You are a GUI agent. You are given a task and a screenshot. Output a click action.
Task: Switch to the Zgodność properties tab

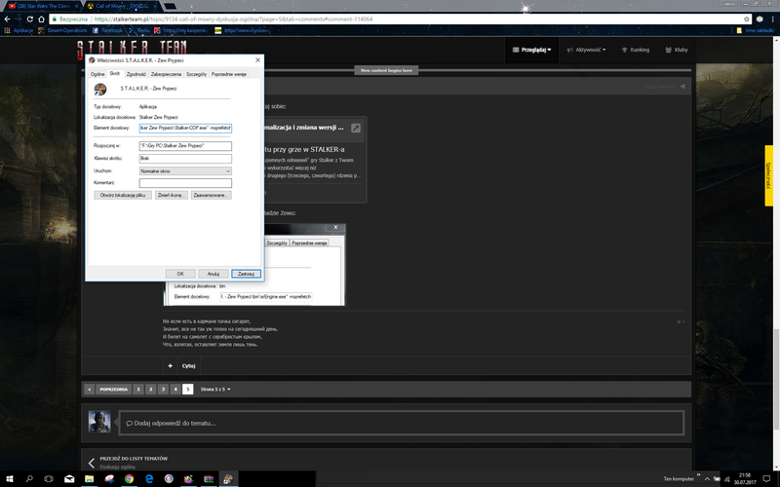coord(136,74)
